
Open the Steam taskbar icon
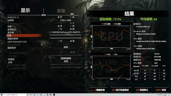tap(48, 95)
